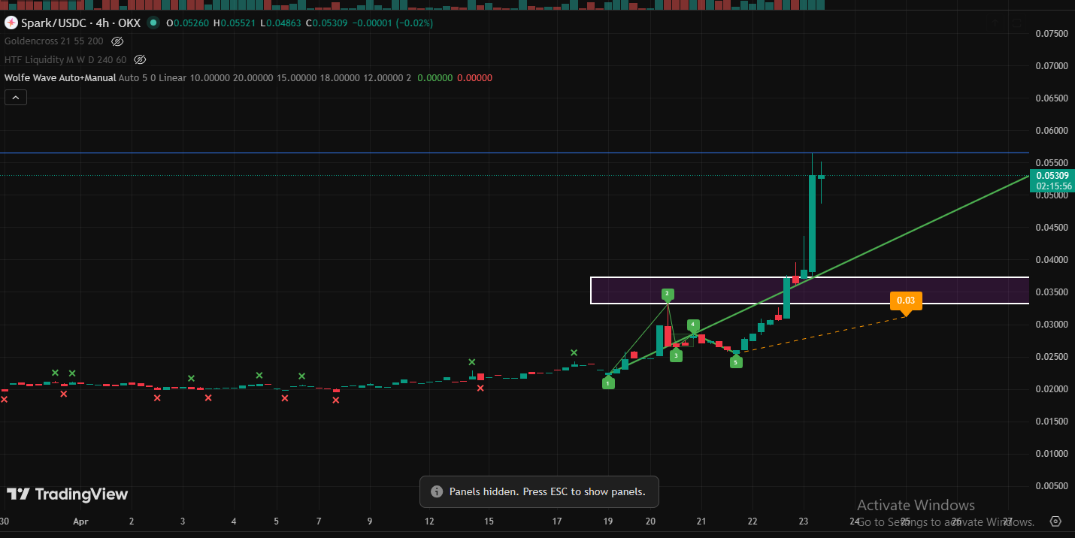Select the green X signal marker near April 15
1075x538 pixels.
472,361
